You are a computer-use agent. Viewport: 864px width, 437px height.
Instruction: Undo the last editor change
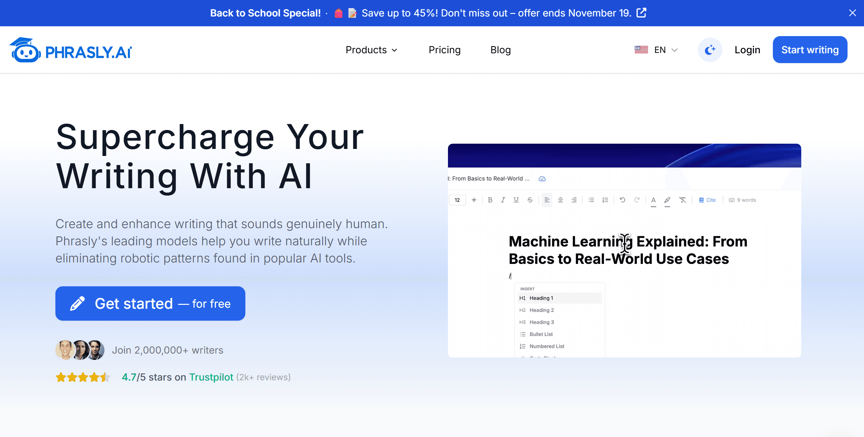click(623, 200)
